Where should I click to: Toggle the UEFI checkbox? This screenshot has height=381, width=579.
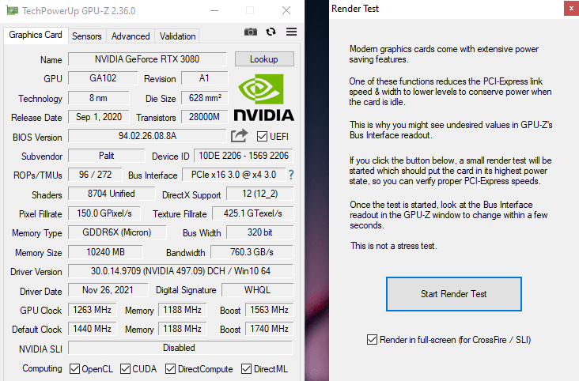click(x=262, y=136)
